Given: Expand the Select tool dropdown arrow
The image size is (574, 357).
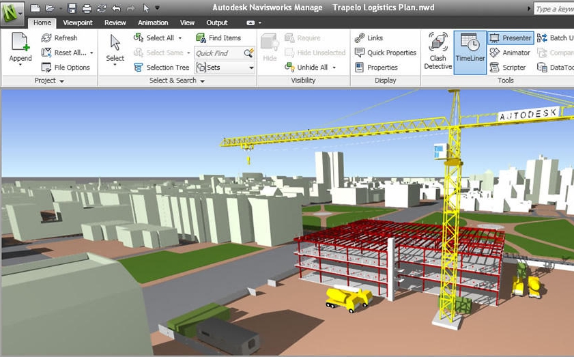Looking at the screenshot, I should 115,65.
